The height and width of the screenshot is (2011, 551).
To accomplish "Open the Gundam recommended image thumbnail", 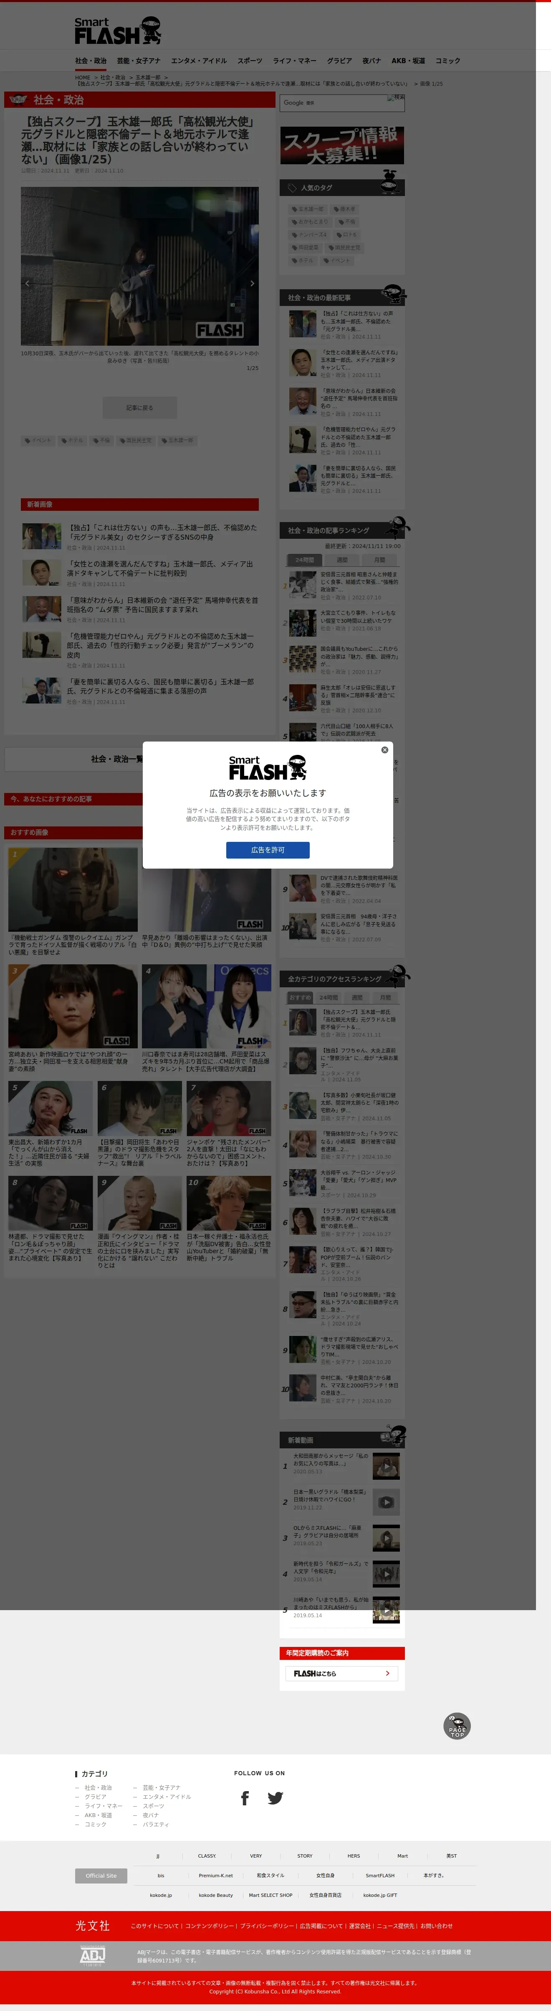I will 73,889.
